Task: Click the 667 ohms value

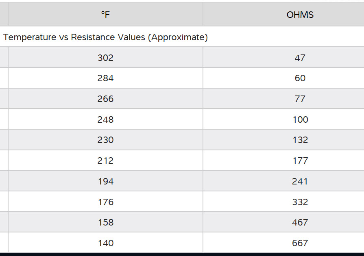Action: tap(300, 243)
